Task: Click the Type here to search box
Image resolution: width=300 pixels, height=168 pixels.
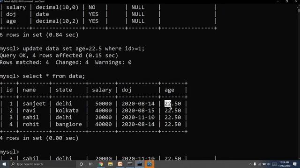Action: coord(43,164)
